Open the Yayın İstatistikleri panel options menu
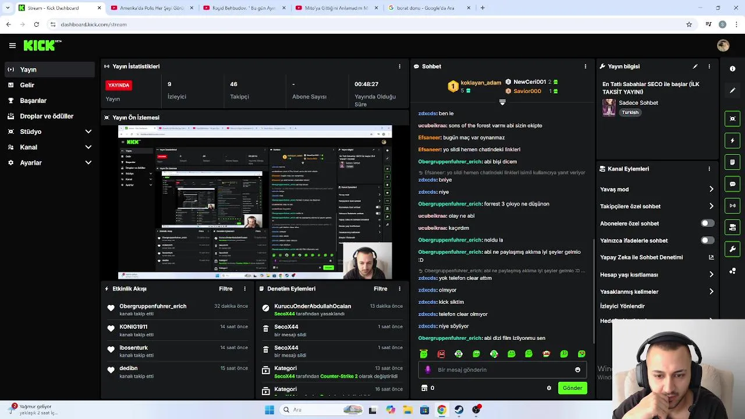The width and height of the screenshot is (745, 419). 399,66
